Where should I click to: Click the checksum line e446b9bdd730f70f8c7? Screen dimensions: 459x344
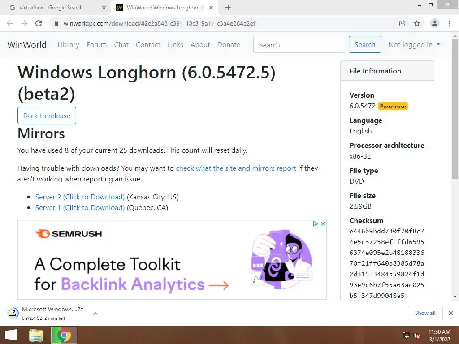[x=387, y=231]
